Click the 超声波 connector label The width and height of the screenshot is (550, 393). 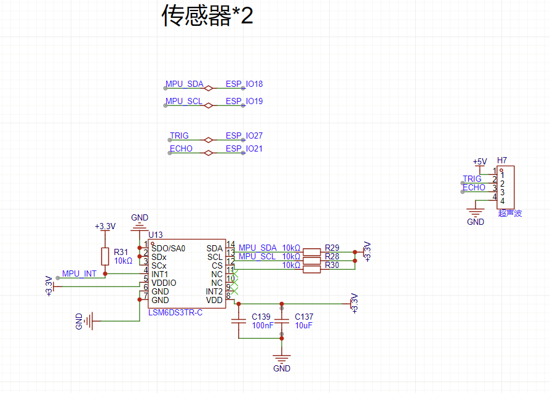pyautogui.click(x=510, y=213)
